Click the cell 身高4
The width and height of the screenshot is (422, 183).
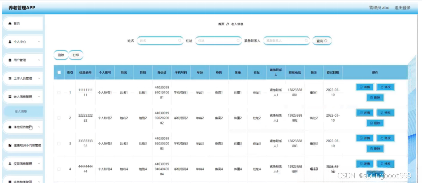pos(219,169)
